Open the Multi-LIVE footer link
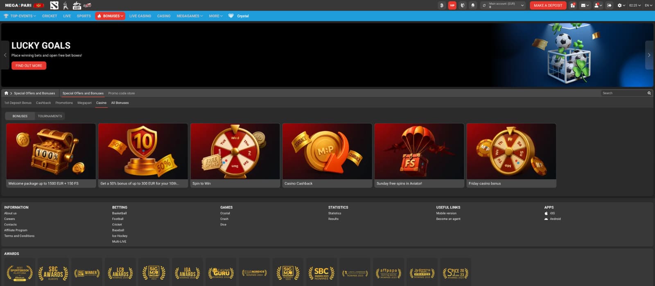This screenshot has height=286, width=655. point(119,241)
